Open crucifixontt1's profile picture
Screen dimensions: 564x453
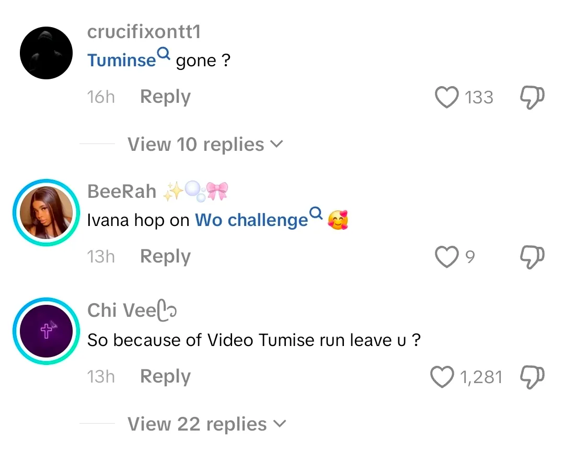click(x=46, y=53)
